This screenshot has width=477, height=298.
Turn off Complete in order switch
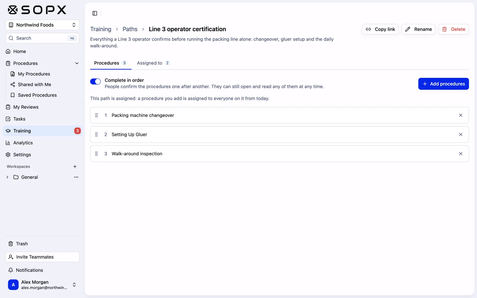pos(95,81)
